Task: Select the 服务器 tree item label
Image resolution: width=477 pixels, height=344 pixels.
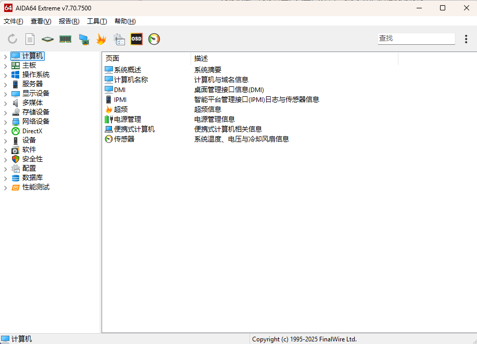Action: 32,84
